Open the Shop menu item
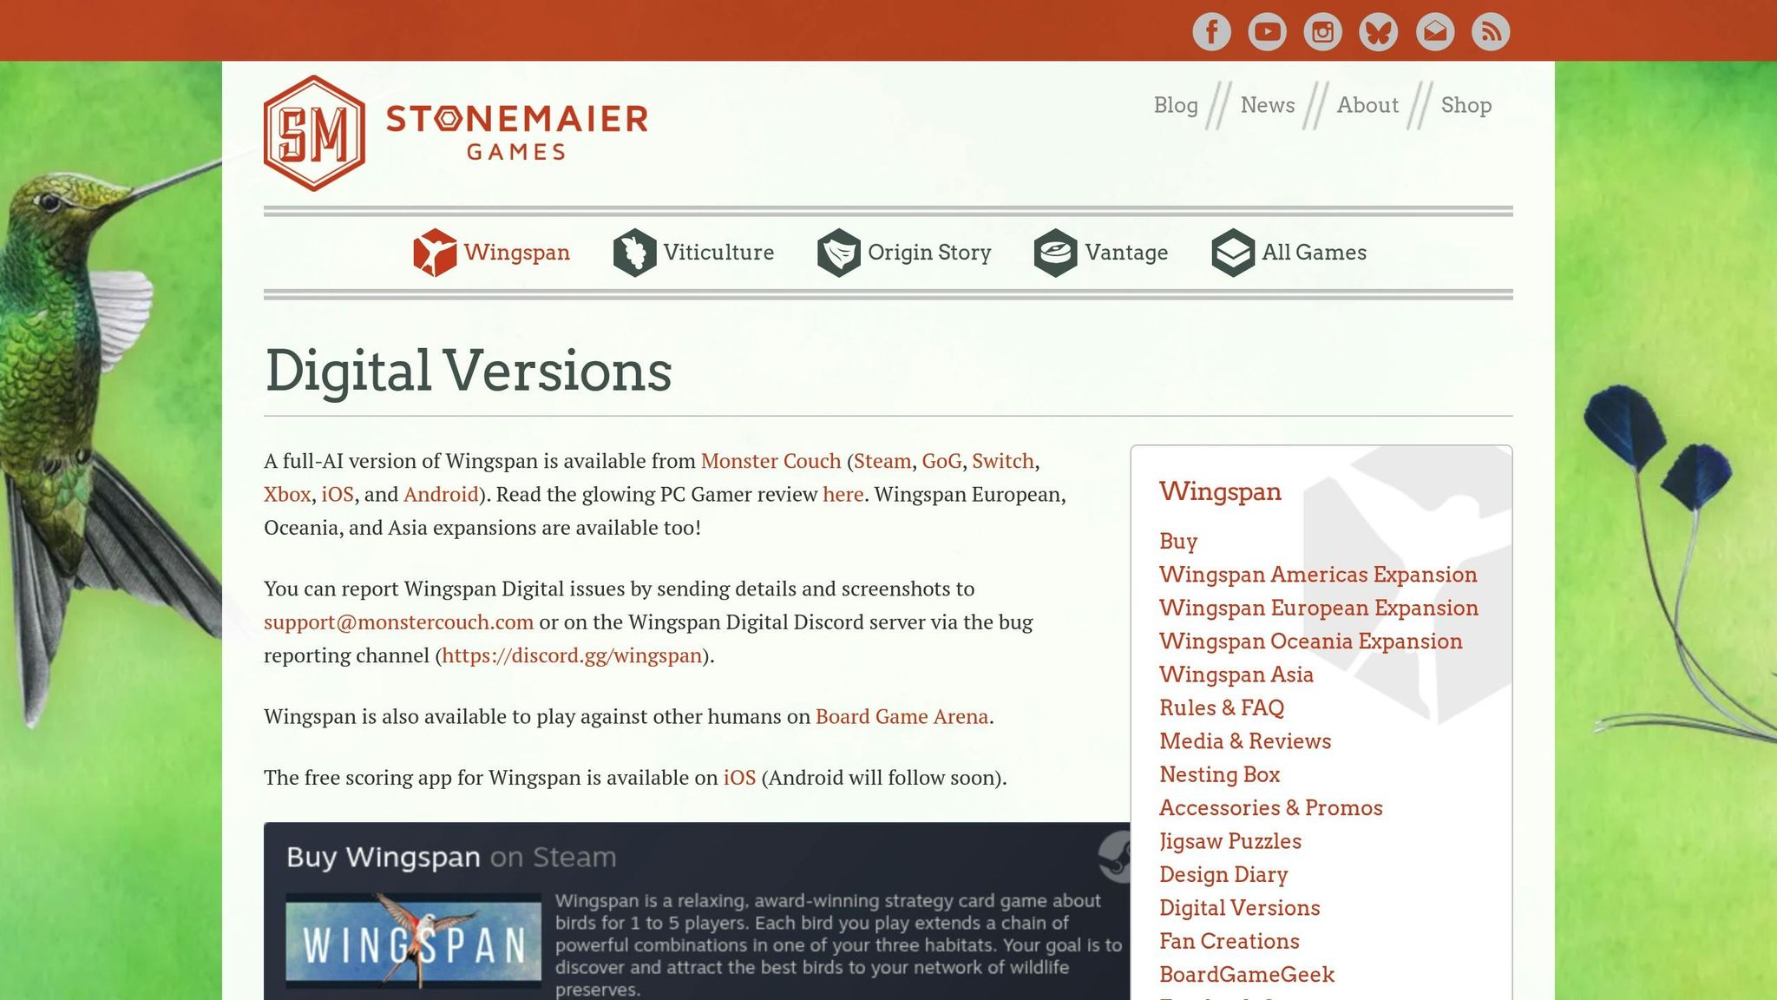 [x=1466, y=105]
